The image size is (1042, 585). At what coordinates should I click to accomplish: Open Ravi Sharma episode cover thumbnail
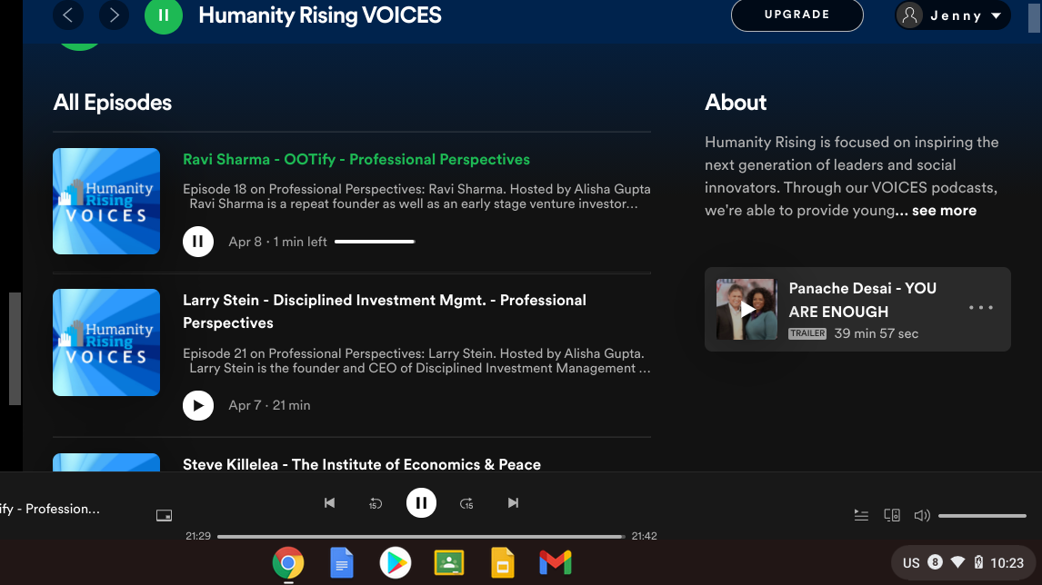(106, 201)
